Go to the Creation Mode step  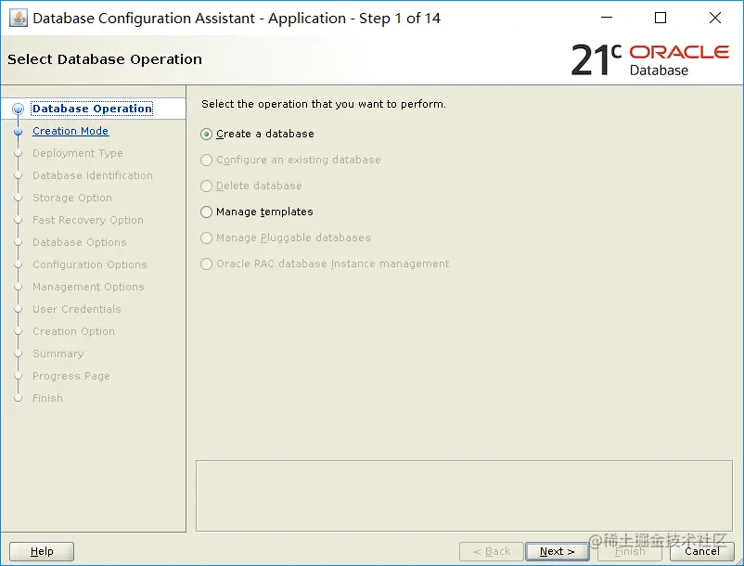71,131
